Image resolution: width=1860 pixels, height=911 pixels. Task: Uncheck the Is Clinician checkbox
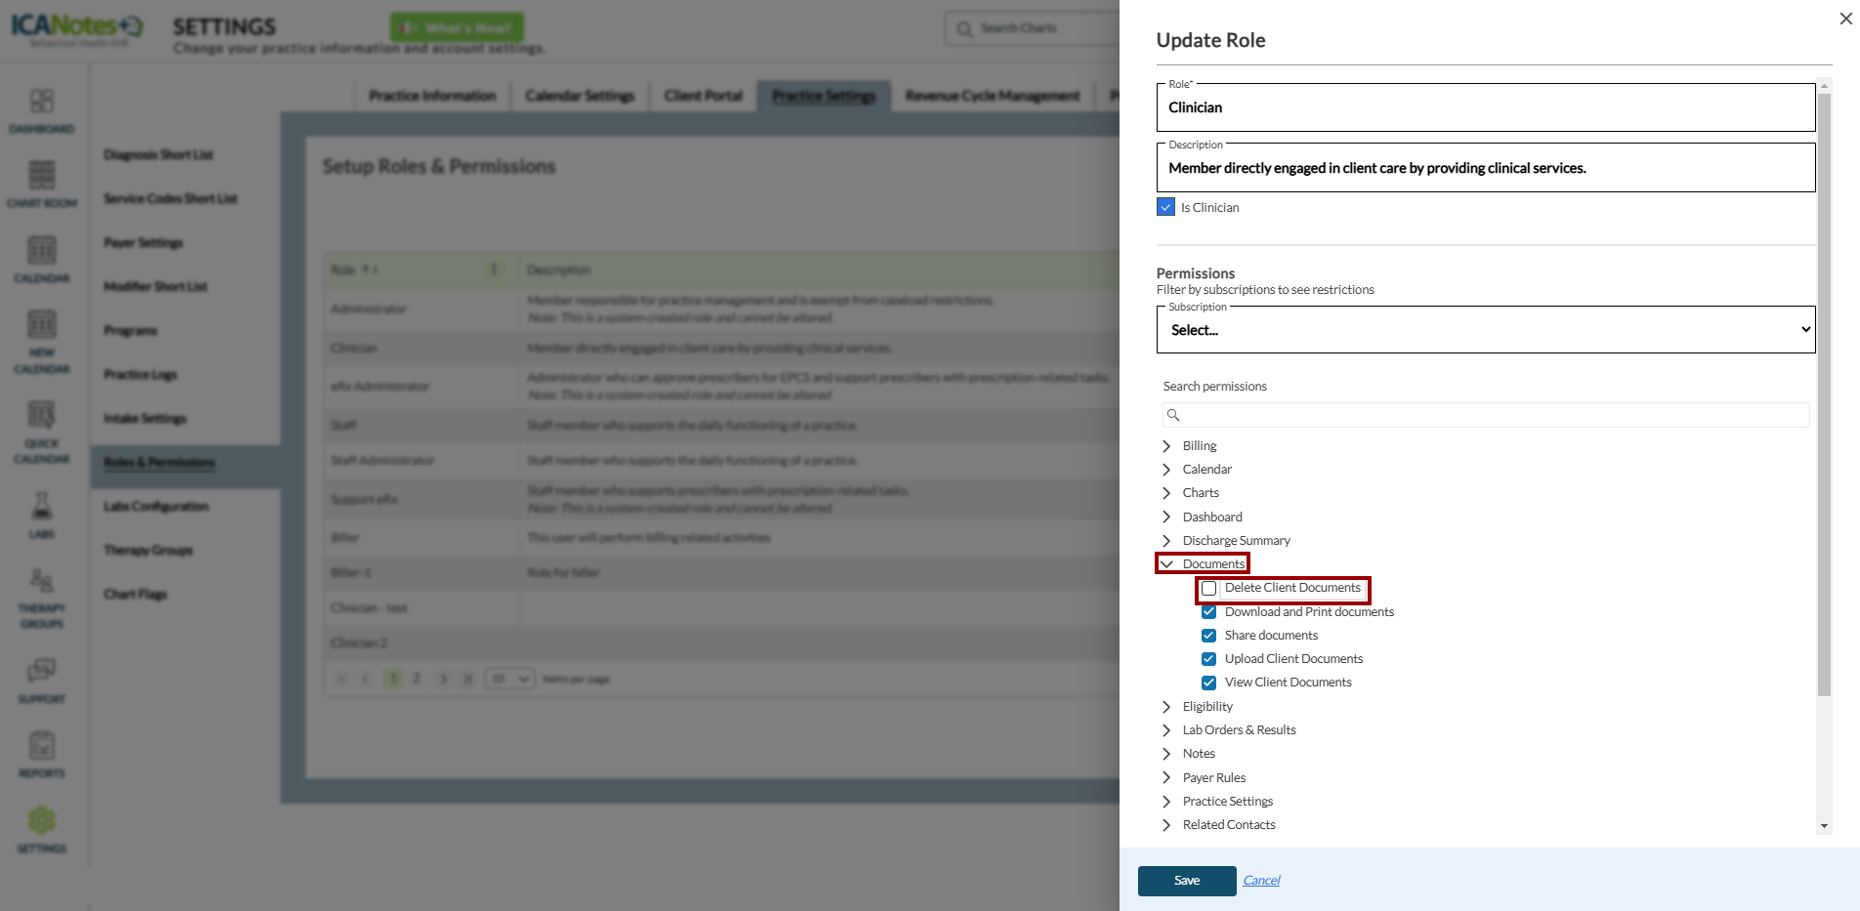coord(1165,207)
